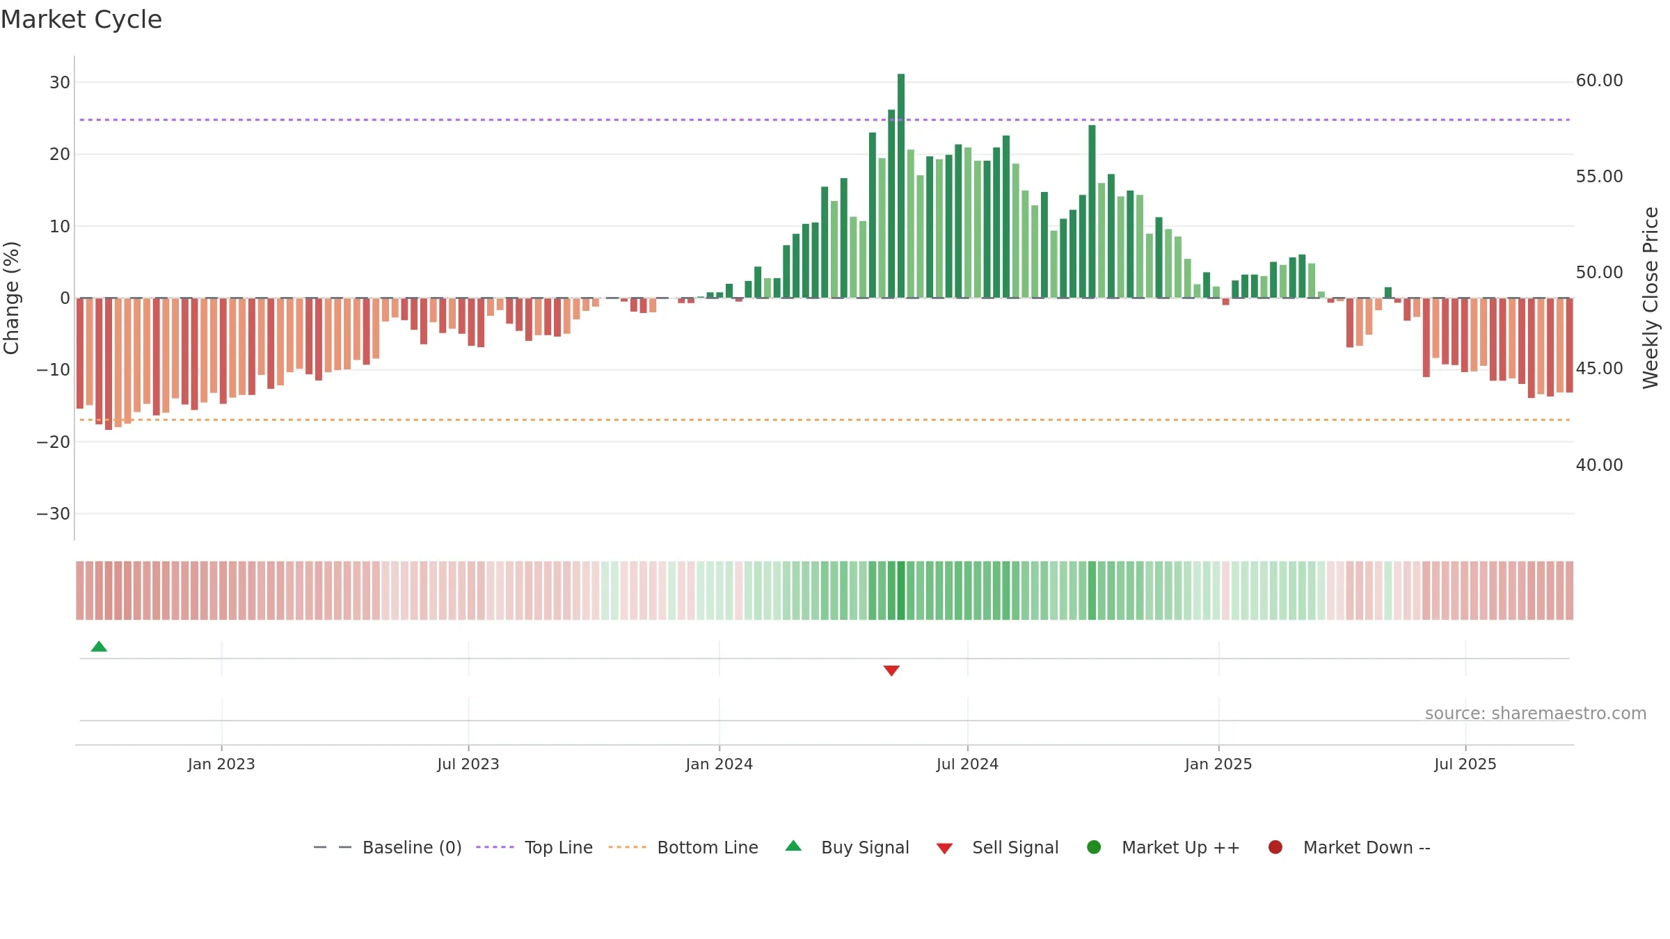Click the Change (%) axis title
The image size is (1670, 939).
tap(11, 298)
